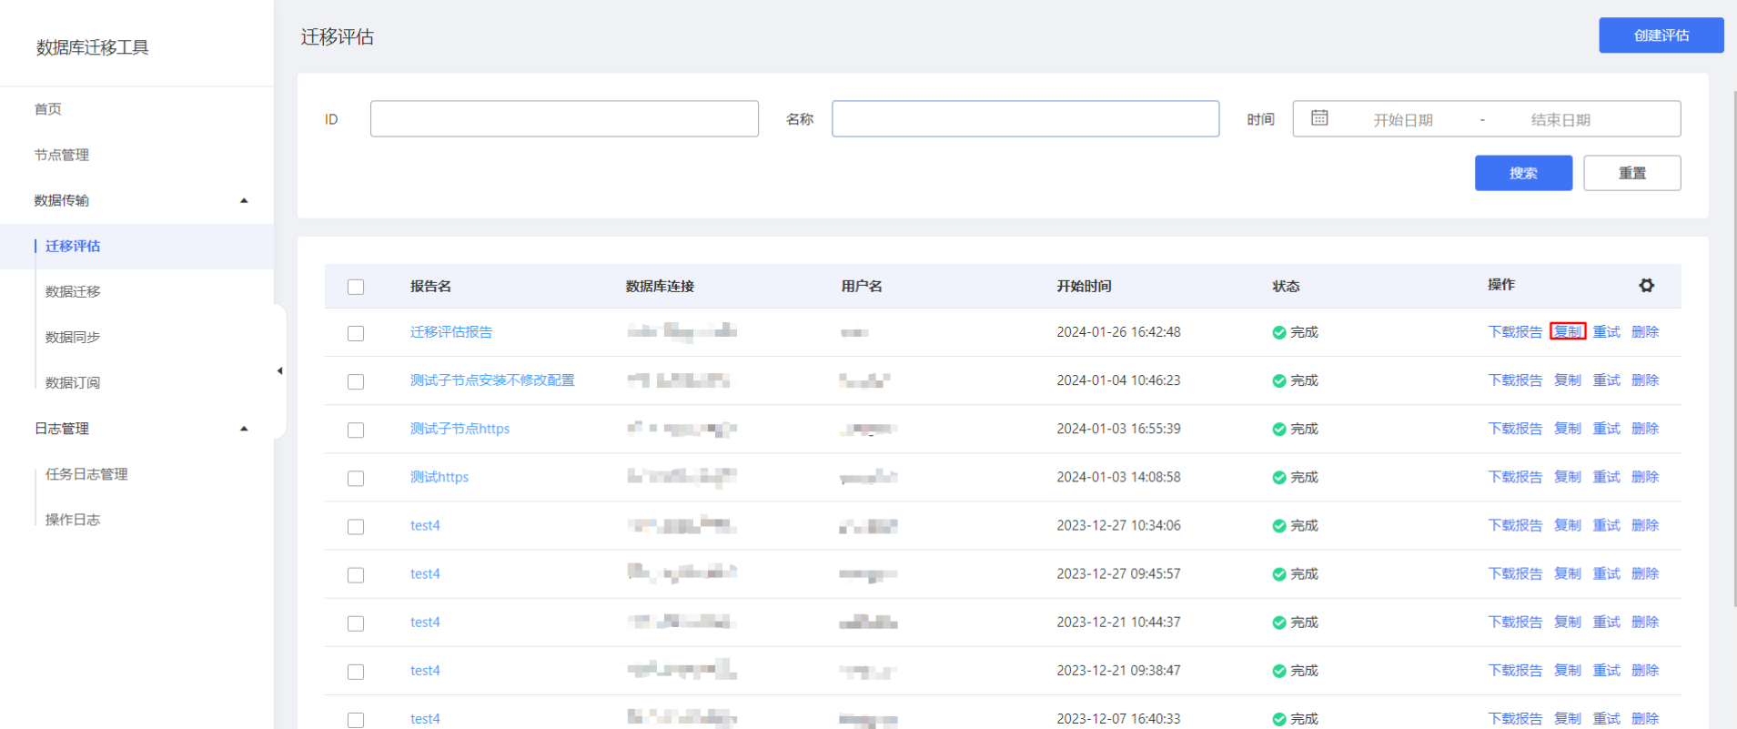This screenshot has height=729, width=1737.
Task: Select the checkbox for the 测试子节点https row
Action: point(356,430)
